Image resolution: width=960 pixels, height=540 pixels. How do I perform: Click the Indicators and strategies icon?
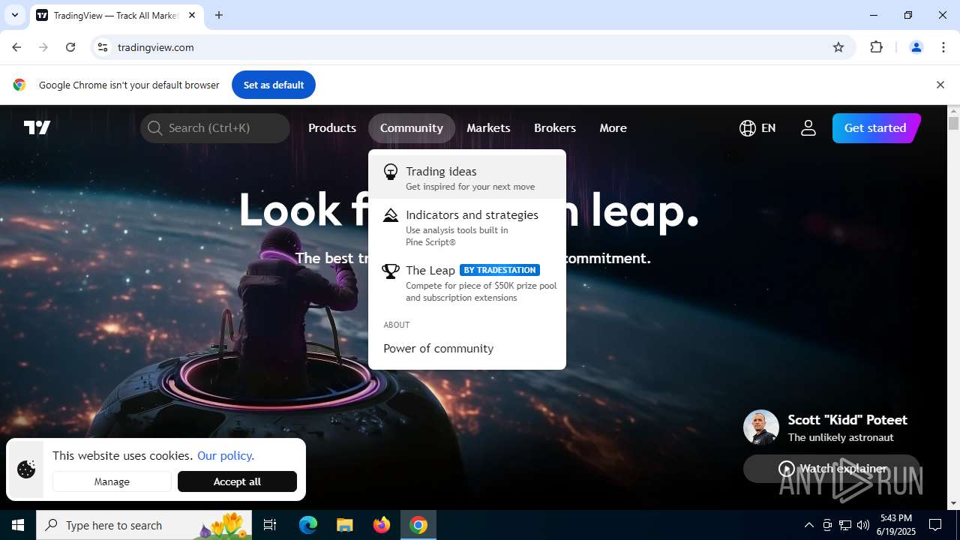click(x=391, y=215)
